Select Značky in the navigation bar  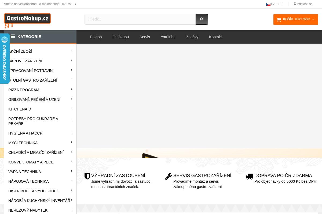click(x=192, y=37)
